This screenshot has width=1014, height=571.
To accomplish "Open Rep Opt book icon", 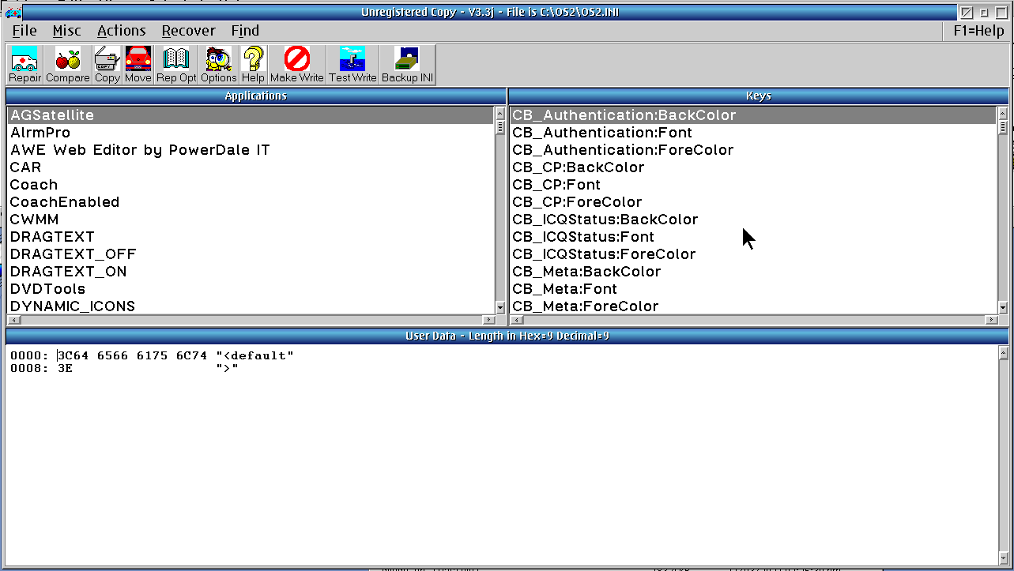I will pos(175,64).
